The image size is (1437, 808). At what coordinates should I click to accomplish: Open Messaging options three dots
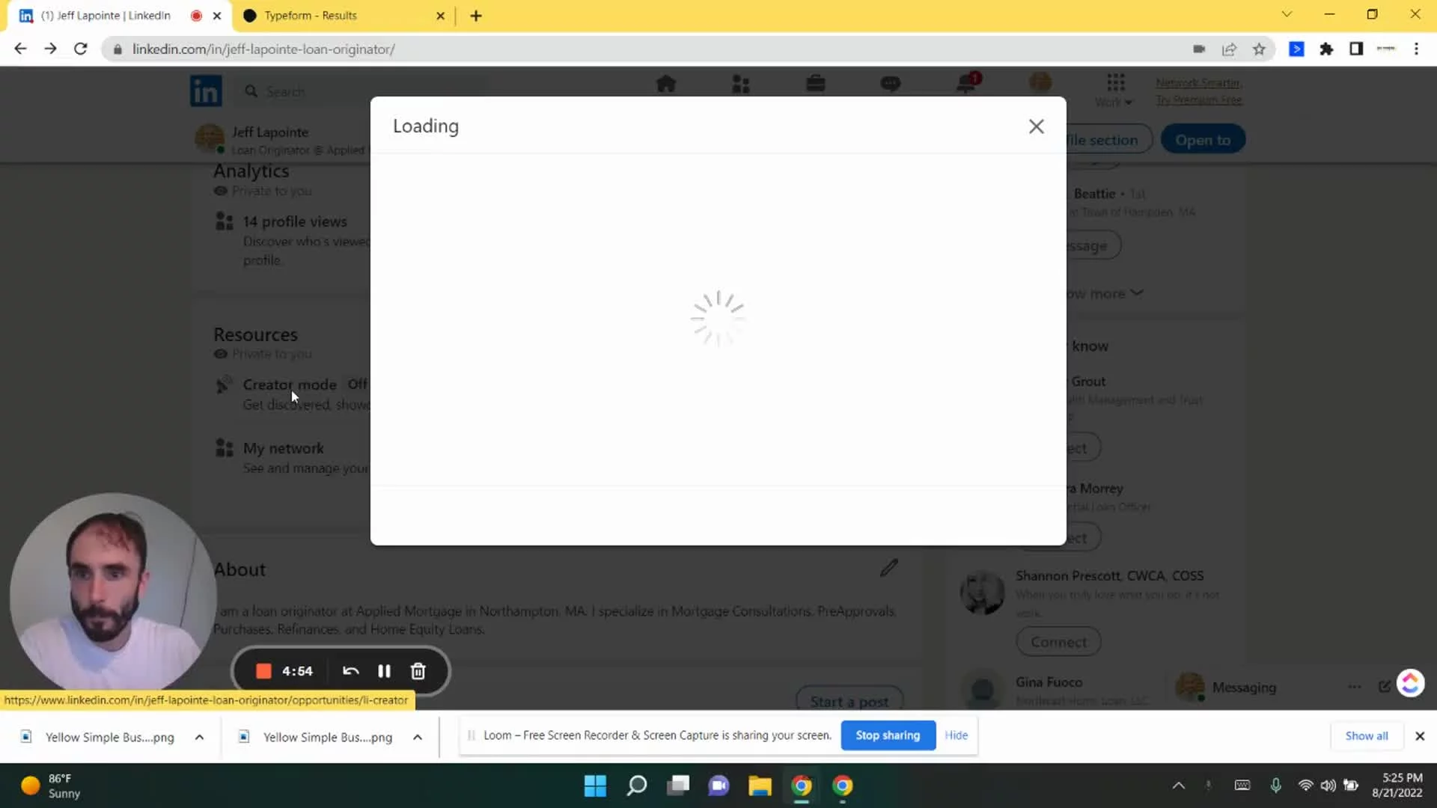[1355, 686]
